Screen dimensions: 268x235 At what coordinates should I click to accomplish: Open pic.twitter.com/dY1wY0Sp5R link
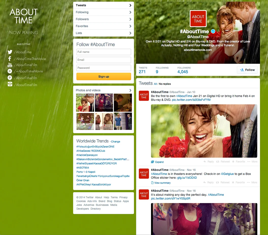click(171, 199)
